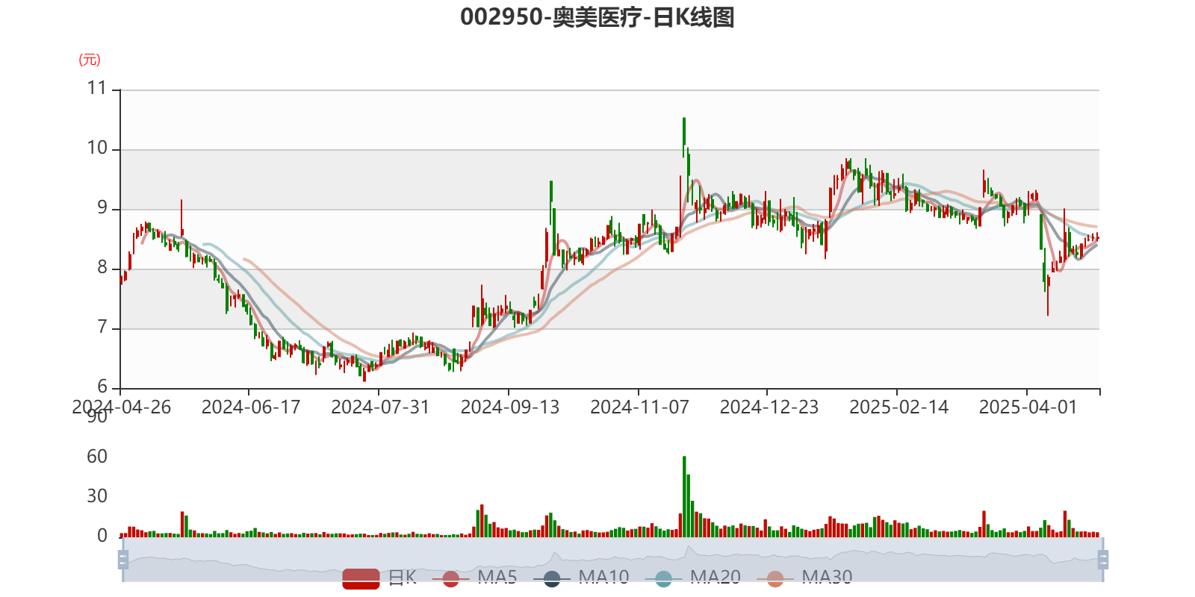
Task: Toggle the MA10 line in legend
Action: [581, 578]
